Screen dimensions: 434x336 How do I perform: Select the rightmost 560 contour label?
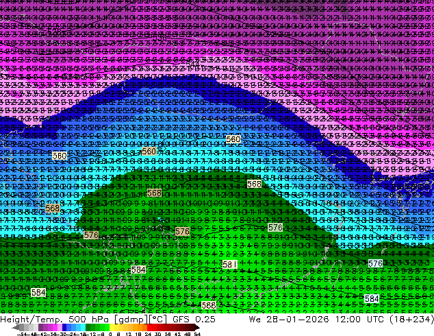pyautogui.click(x=233, y=139)
